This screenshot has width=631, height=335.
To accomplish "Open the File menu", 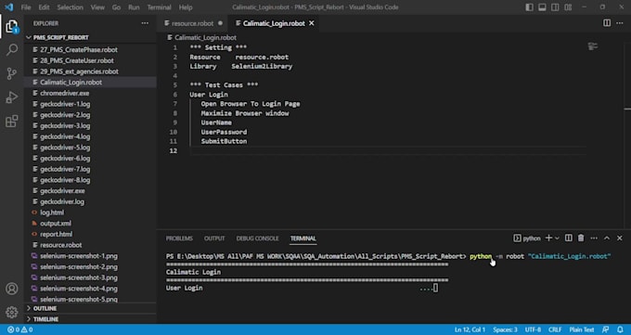I will click(x=26, y=7).
